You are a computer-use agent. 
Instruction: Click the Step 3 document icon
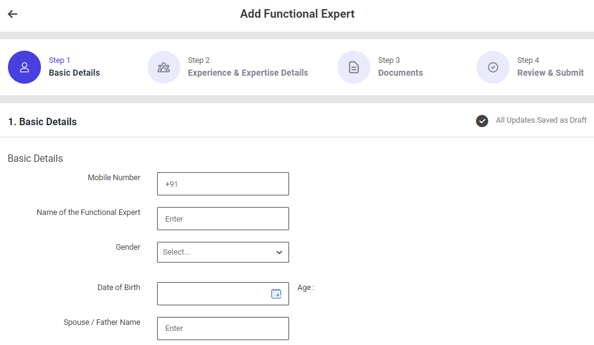(354, 67)
